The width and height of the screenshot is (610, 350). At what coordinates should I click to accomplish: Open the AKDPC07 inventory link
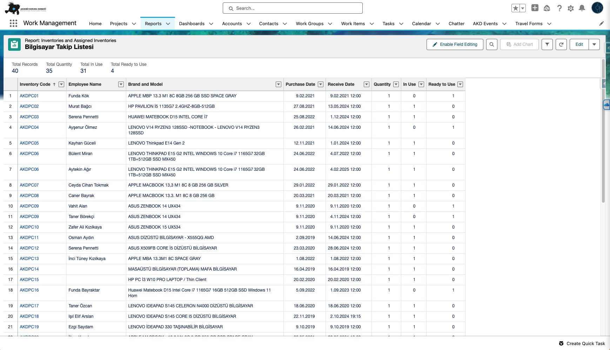click(x=29, y=185)
